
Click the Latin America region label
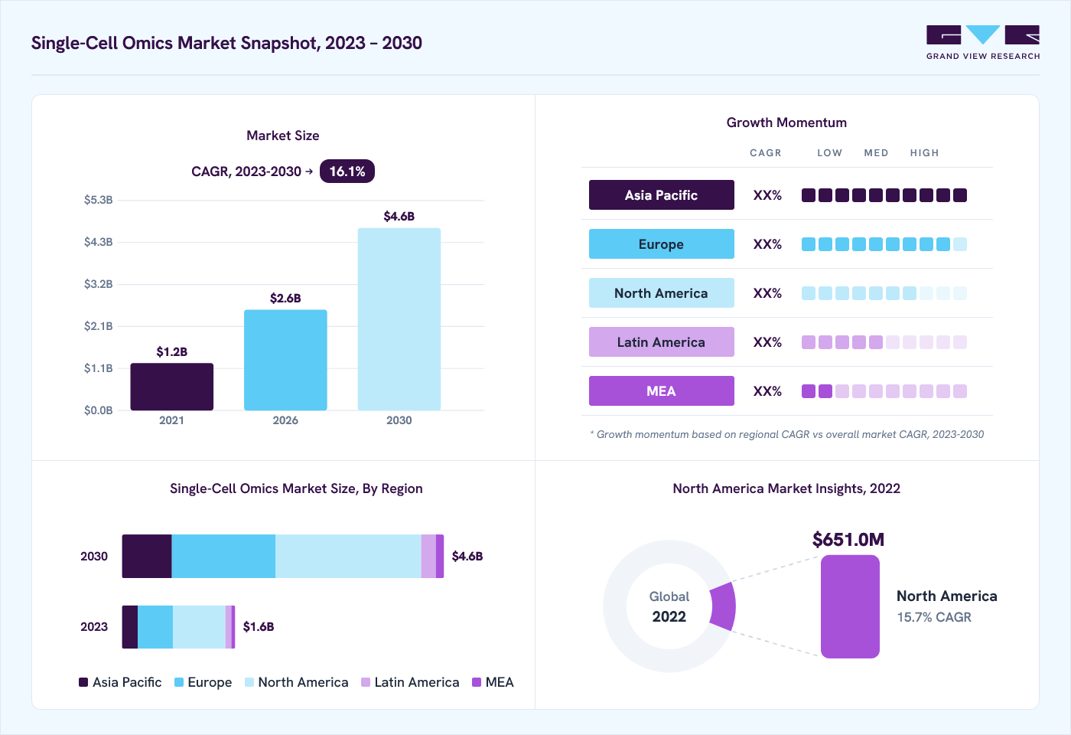pyautogui.click(x=661, y=342)
